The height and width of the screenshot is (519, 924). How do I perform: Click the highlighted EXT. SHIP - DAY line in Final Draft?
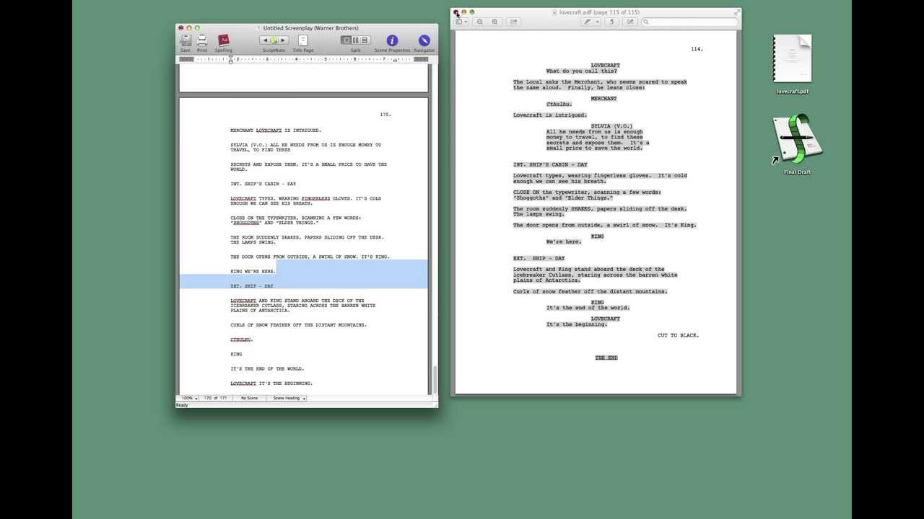point(252,286)
